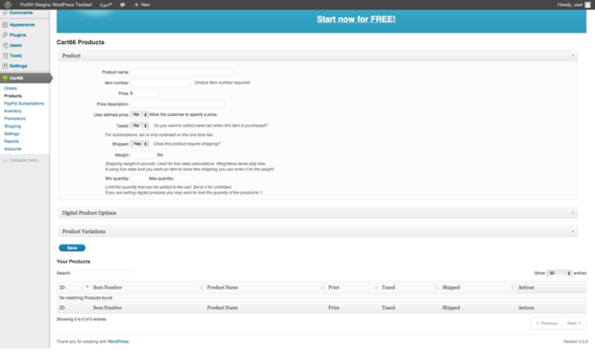Collapse the Product panel arrow
The image size is (595, 354).
pos(573,56)
